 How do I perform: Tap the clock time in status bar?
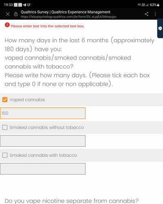(8, 5)
